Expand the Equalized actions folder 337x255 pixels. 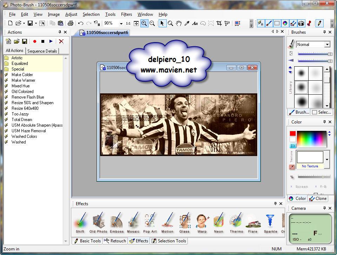coord(20,63)
